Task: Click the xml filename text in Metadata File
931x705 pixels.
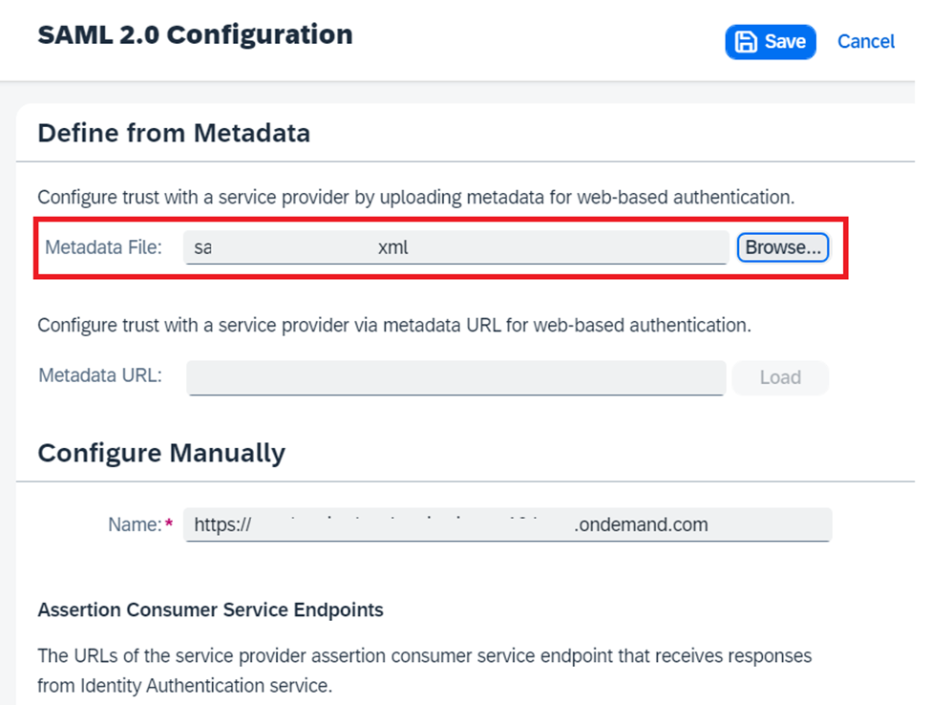Action: click(393, 247)
